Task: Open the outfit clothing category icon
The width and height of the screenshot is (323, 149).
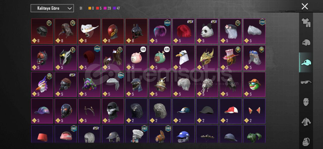Action: (x=306, y=22)
